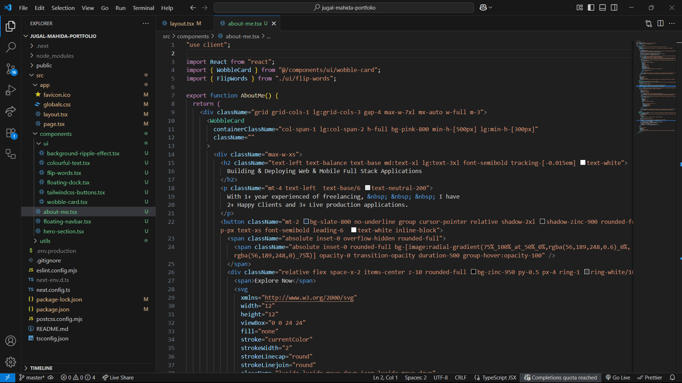Click CRLF end of line selector
Screen dimensions: 682x383
[x=460, y=377]
